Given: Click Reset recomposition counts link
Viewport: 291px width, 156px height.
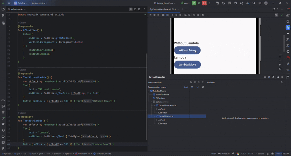Looking at the screenshot, I should [186, 87].
